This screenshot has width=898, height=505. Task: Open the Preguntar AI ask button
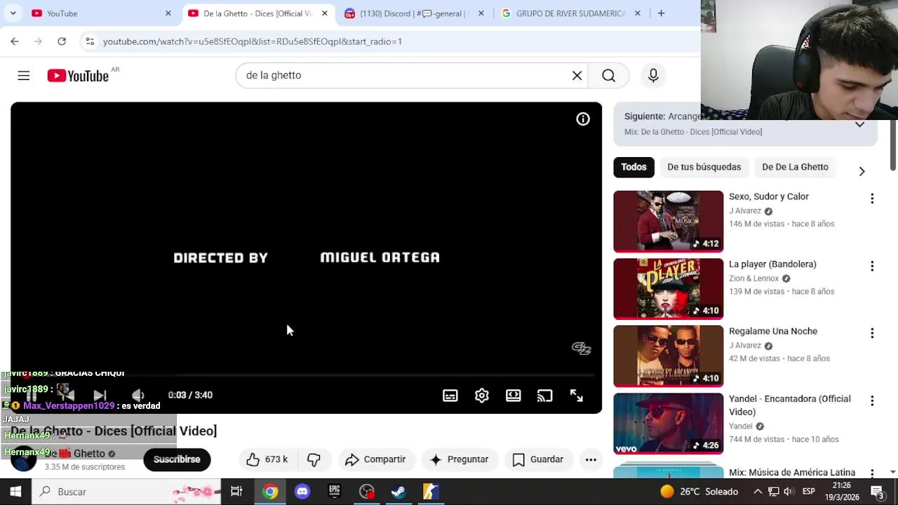459,459
